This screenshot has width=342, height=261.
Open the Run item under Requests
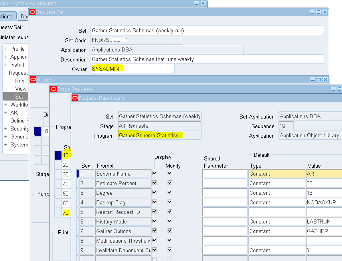(x=20, y=81)
